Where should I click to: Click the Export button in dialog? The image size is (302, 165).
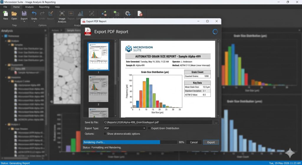211,142
